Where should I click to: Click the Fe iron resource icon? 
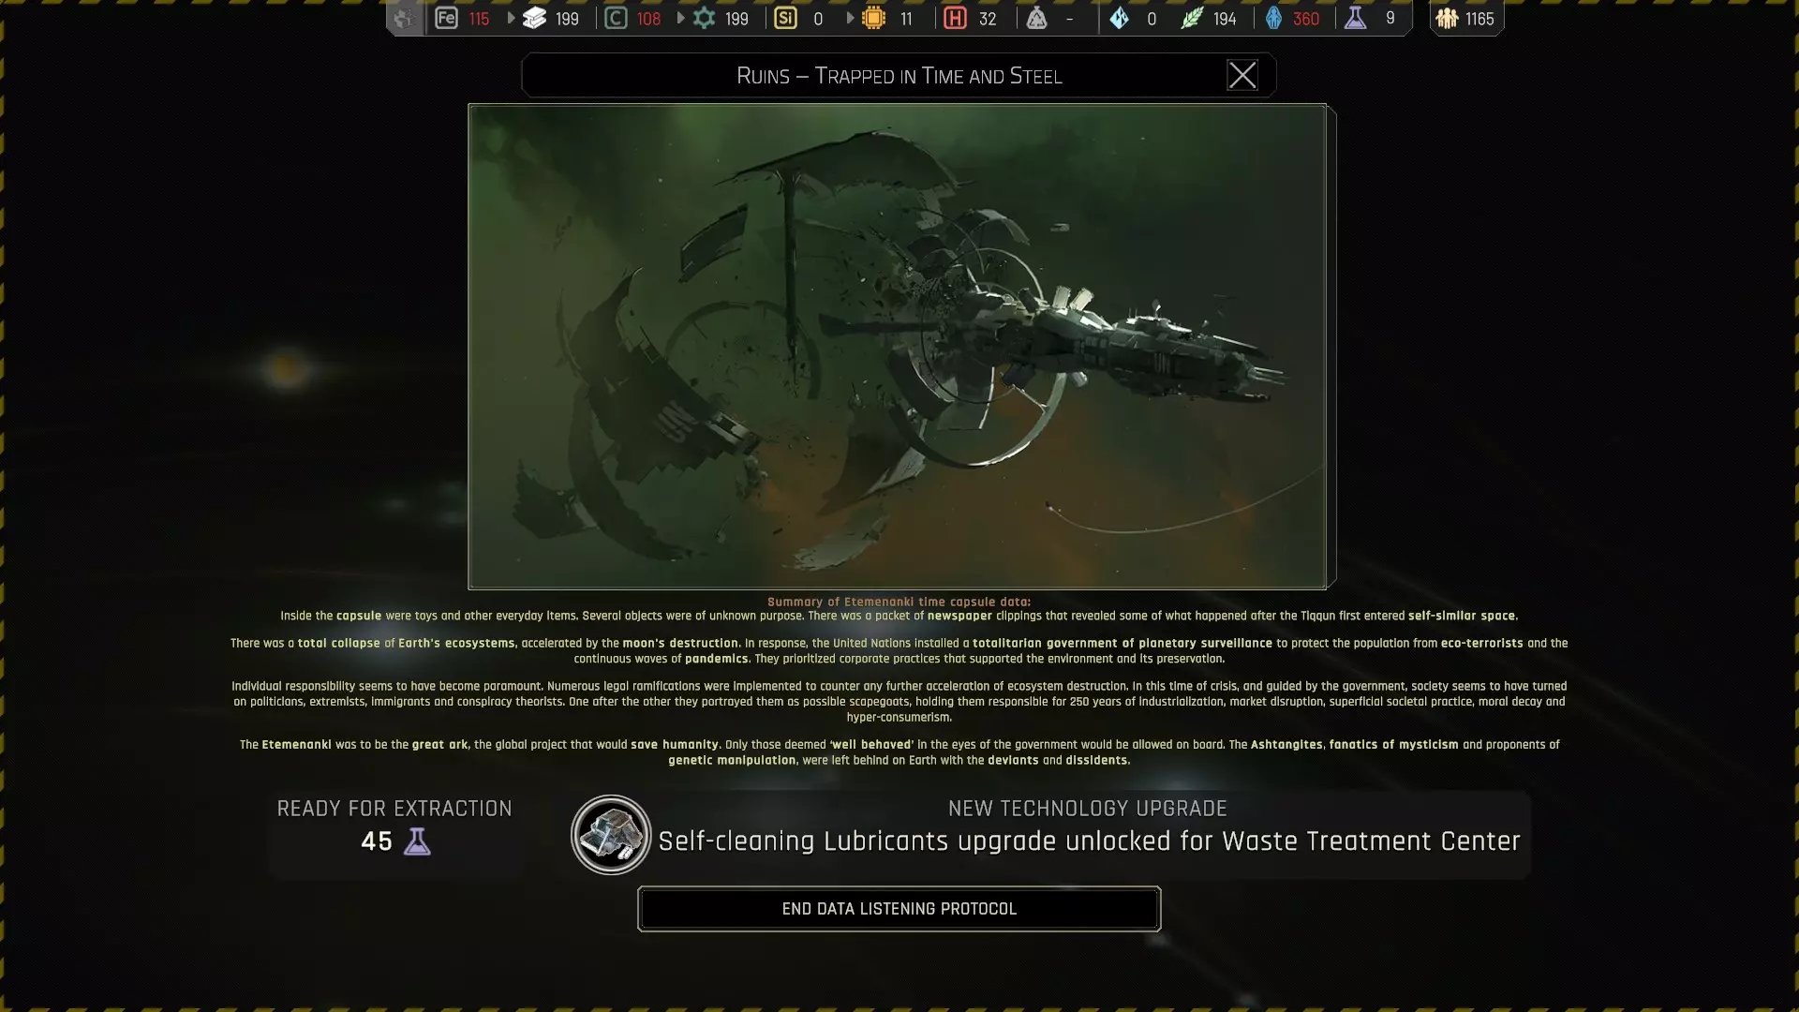[x=446, y=18]
